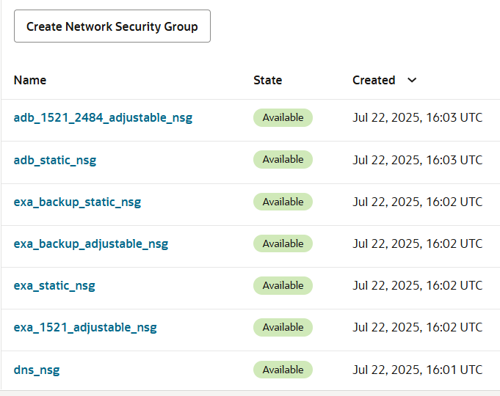
Task: Click the Available badge for exa_static_nsg
Action: (x=283, y=285)
